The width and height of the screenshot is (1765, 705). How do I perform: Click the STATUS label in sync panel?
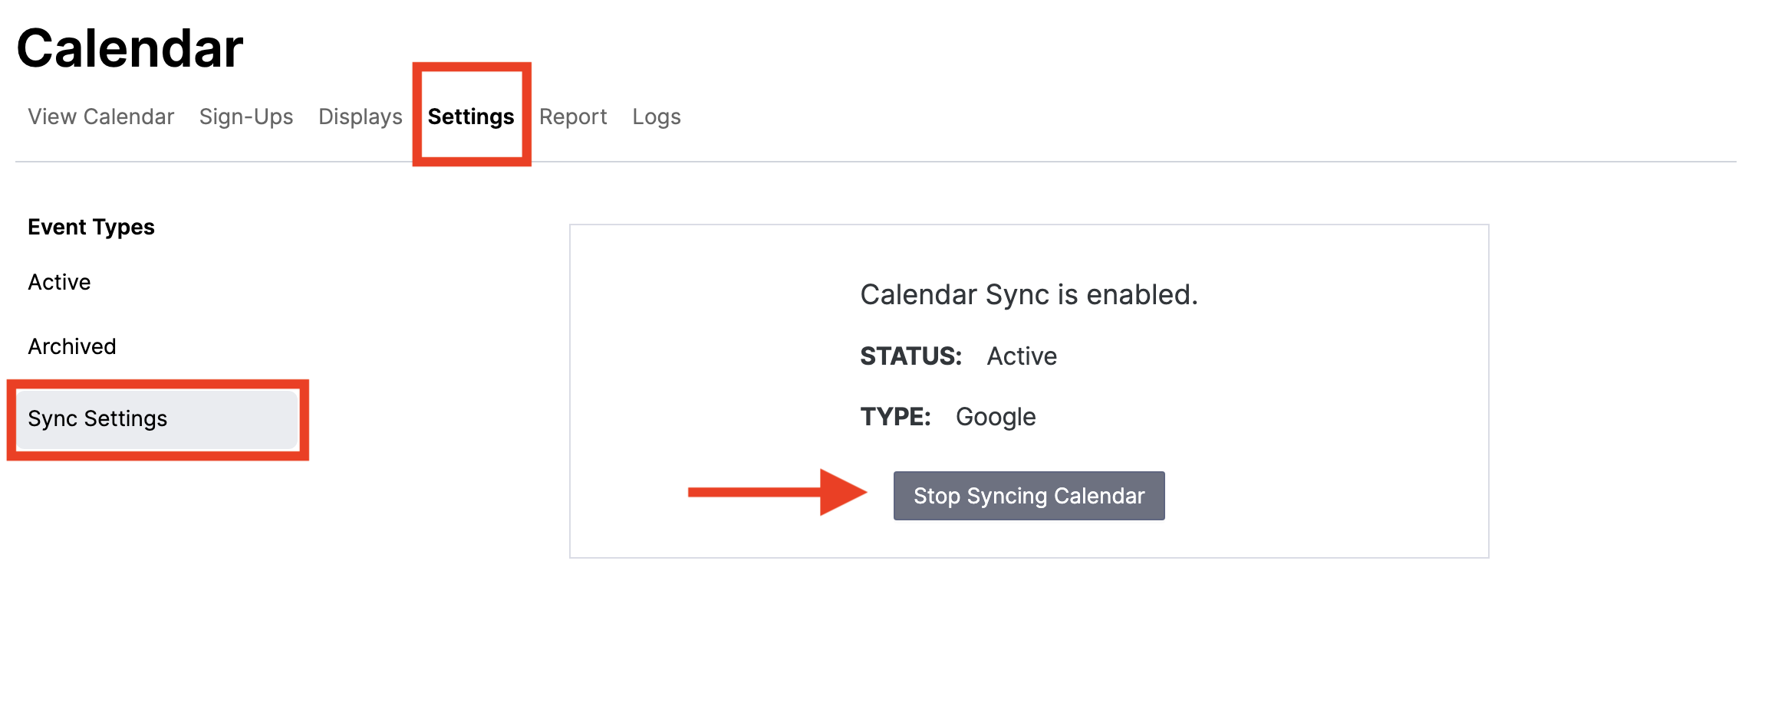point(910,355)
